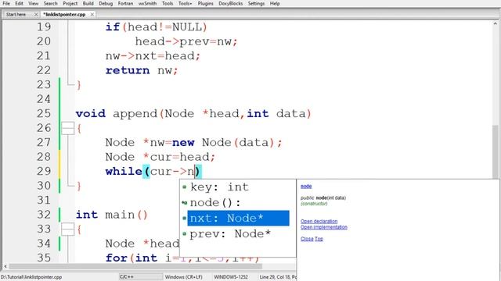Click the WINDOWS-1252 encoding status entry
501x281 pixels.
point(231,277)
